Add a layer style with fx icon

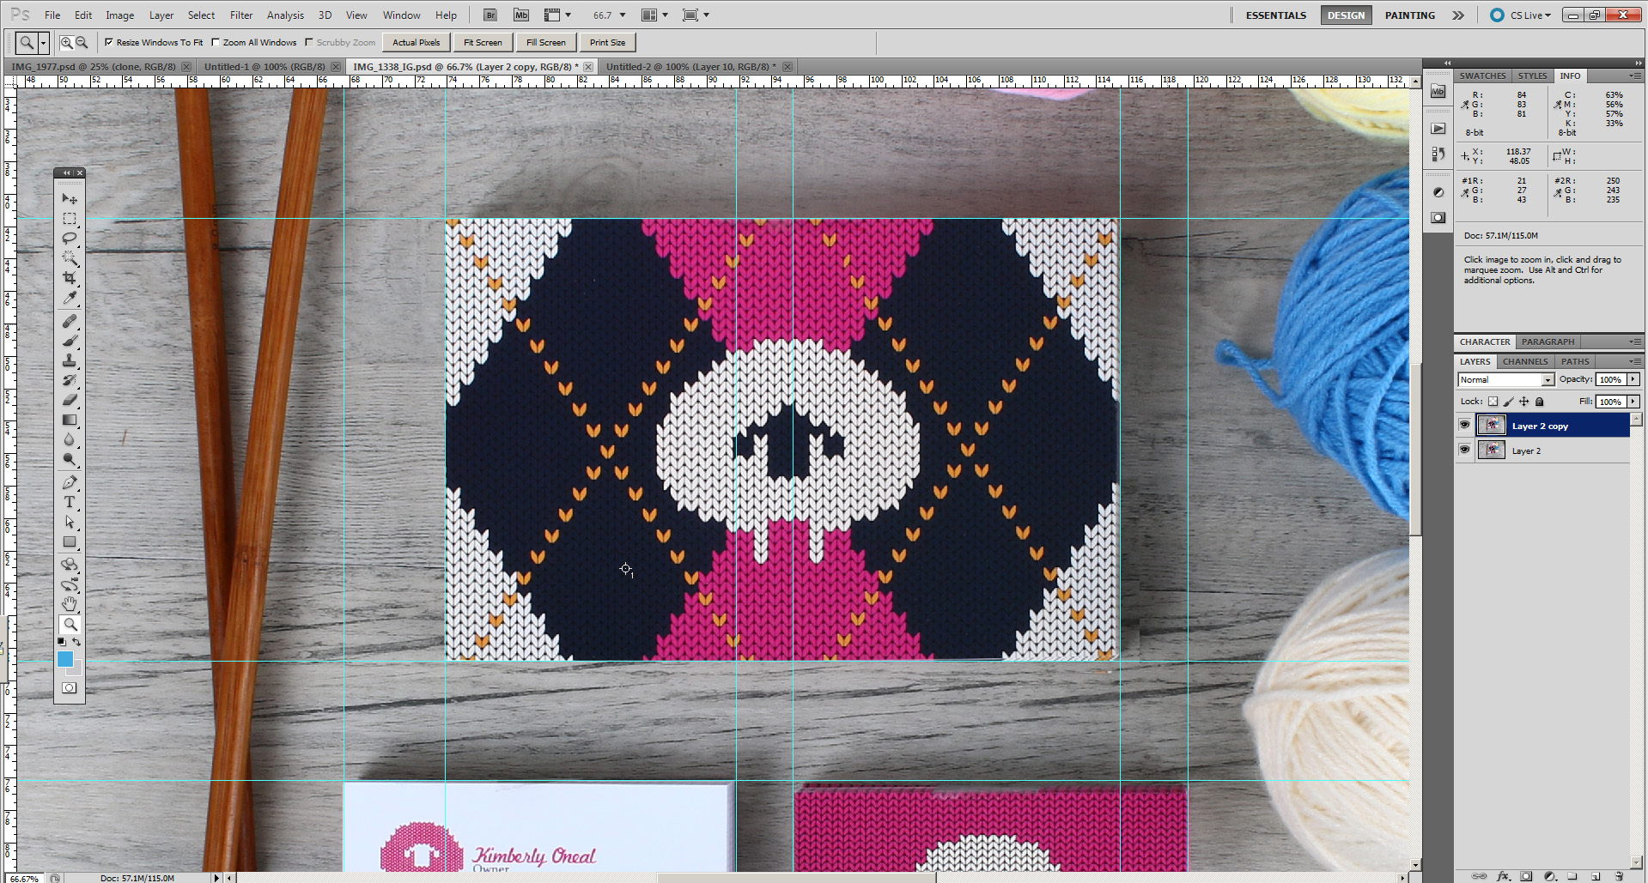tap(1504, 876)
